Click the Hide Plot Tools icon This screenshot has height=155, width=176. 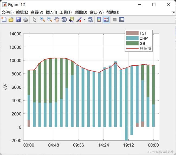(x=115, y=20)
